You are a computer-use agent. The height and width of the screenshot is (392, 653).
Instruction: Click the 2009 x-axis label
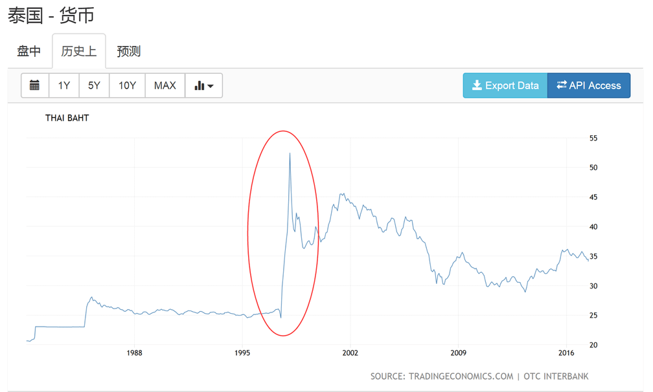coord(458,353)
